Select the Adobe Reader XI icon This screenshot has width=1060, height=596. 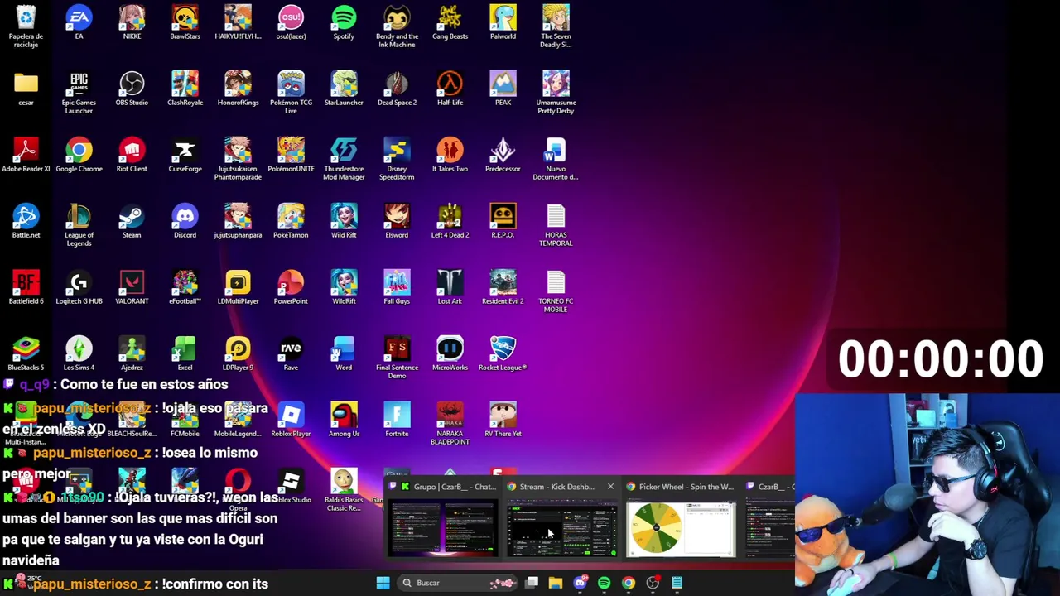(26, 155)
